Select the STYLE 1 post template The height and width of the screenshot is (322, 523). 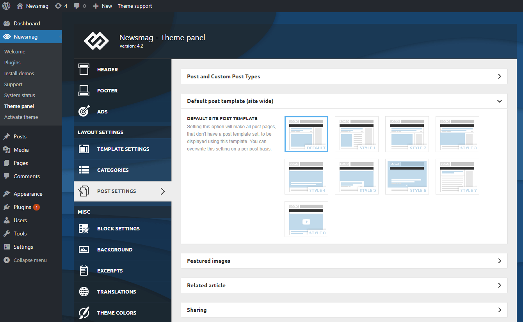(x=357, y=134)
